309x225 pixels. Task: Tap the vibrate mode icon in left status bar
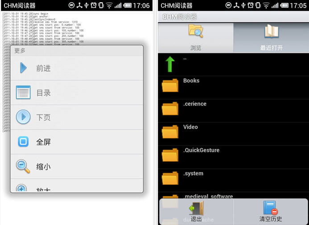(x=101, y=5)
